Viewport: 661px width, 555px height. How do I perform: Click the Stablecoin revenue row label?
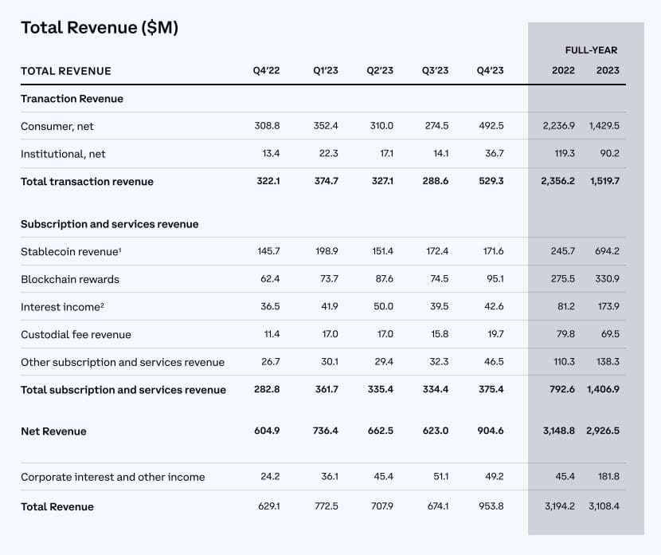click(71, 251)
